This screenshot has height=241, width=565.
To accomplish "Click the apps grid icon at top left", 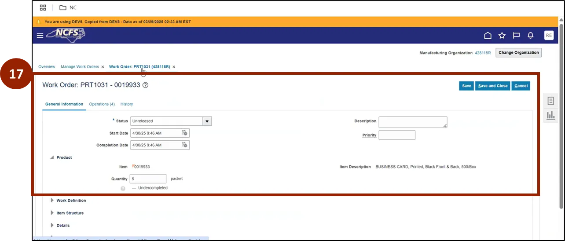I will [43, 7].
